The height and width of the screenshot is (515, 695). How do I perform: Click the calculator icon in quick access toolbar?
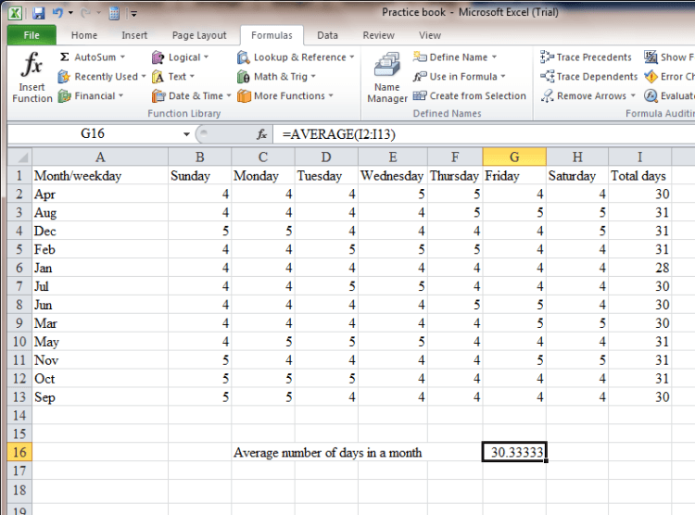click(x=114, y=14)
